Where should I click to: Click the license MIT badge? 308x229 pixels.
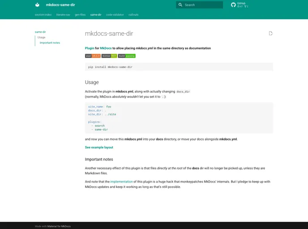(x=109, y=56)
